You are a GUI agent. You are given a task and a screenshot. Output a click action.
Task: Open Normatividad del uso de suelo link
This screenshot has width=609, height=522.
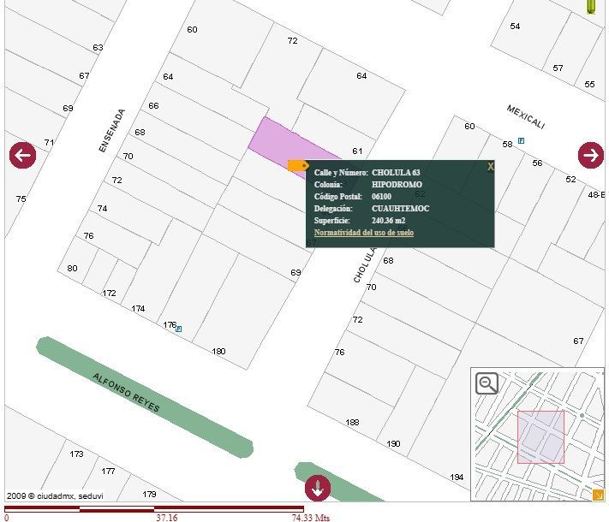click(x=363, y=233)
